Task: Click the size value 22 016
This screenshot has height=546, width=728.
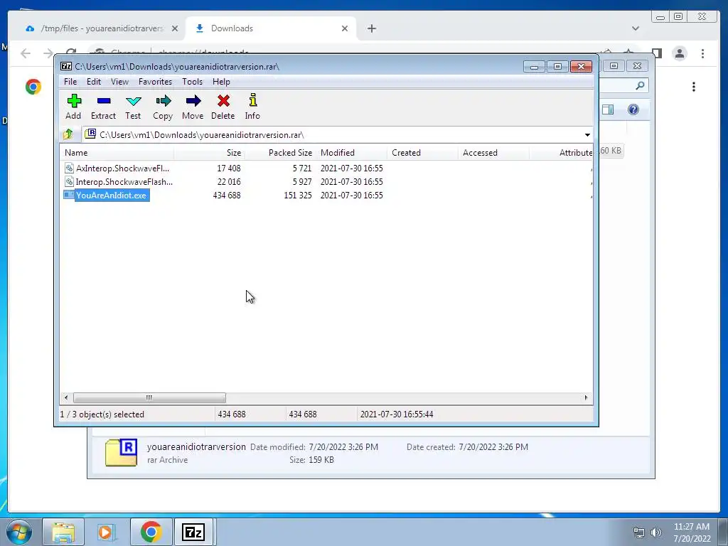Action: [229, 182]
